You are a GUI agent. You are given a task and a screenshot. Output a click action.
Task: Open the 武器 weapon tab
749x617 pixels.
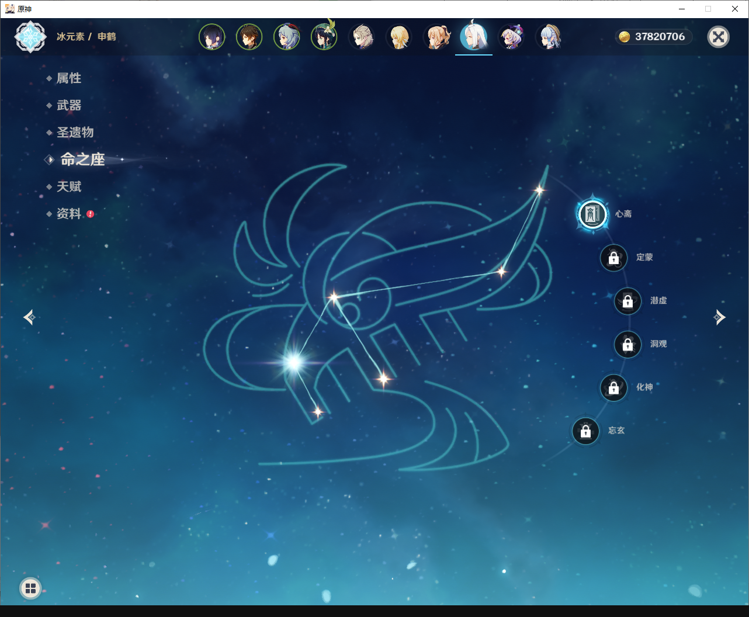pyautogui.click(x=69, y=105)
